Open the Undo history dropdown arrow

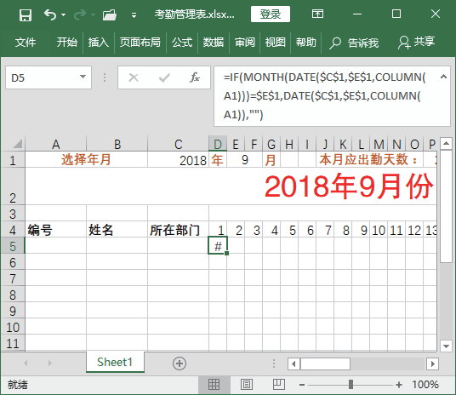click(64, 14)
